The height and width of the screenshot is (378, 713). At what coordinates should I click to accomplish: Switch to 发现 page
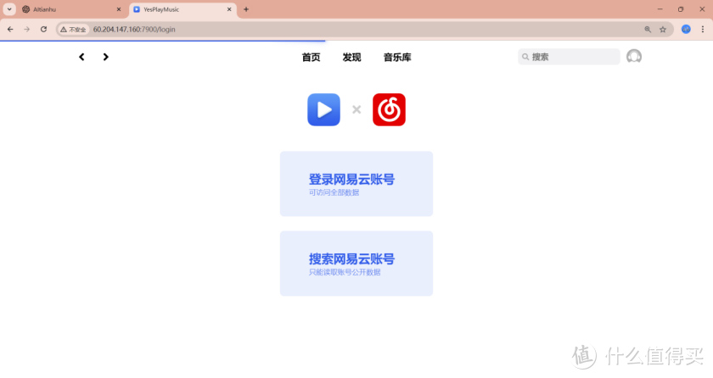coord(351,58)
